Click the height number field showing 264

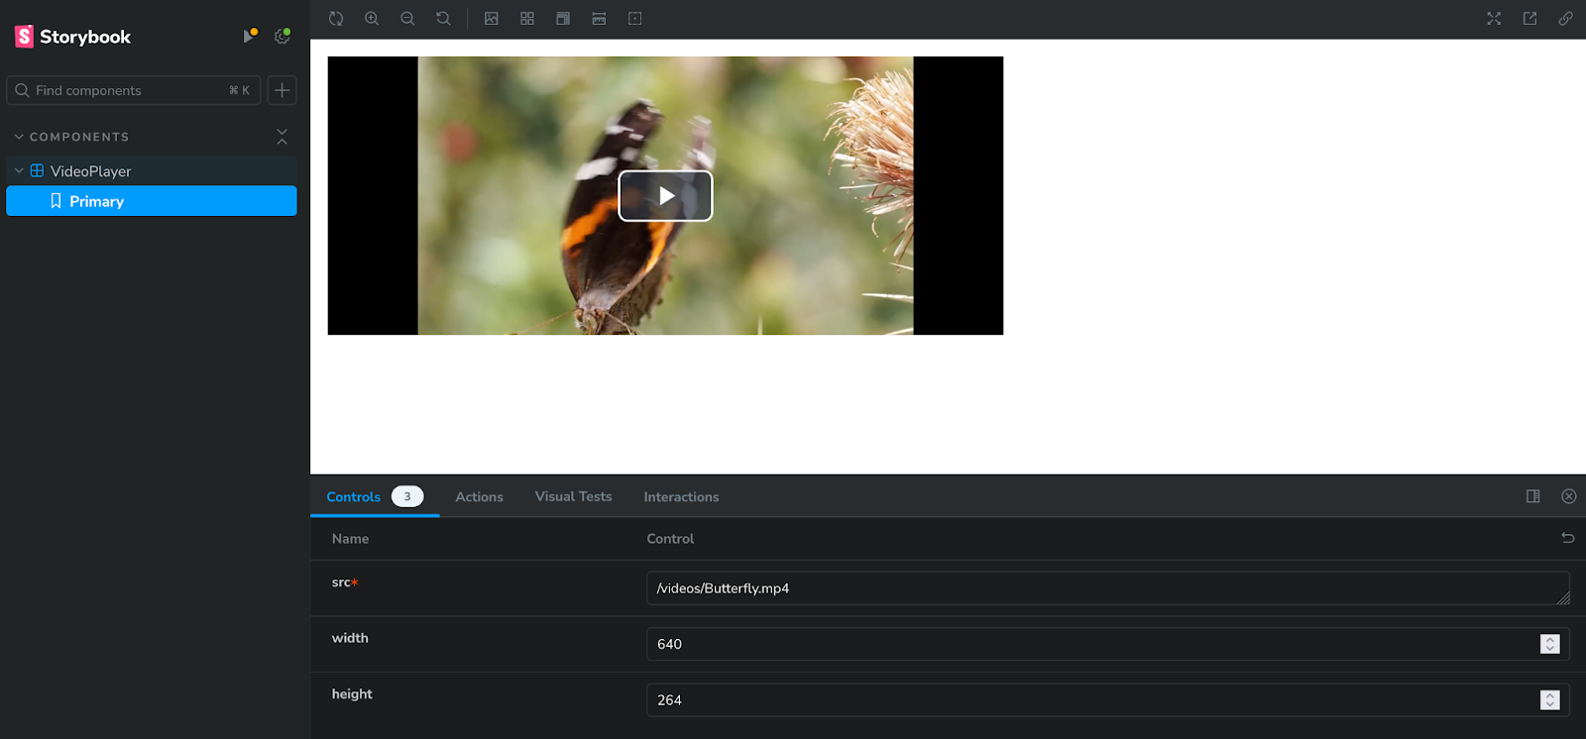click(x=1107, y=699)
